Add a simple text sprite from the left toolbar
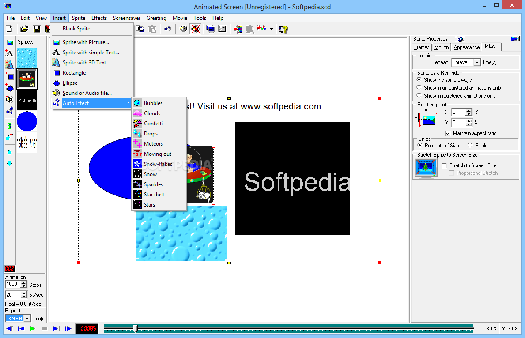Viewport: 525px width, 338px height. coord(10,53)
